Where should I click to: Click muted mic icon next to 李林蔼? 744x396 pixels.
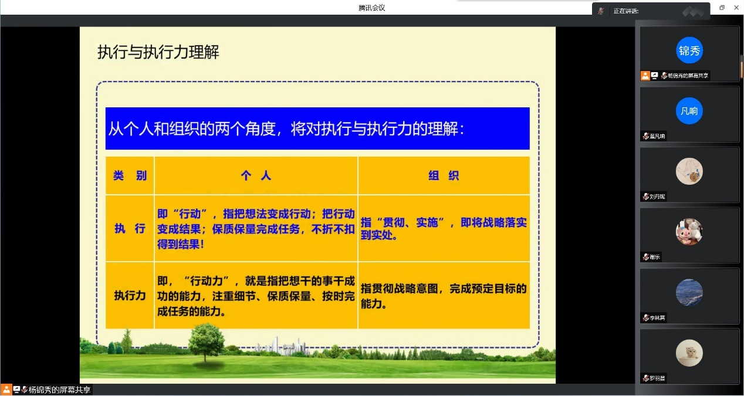point(645,317)
